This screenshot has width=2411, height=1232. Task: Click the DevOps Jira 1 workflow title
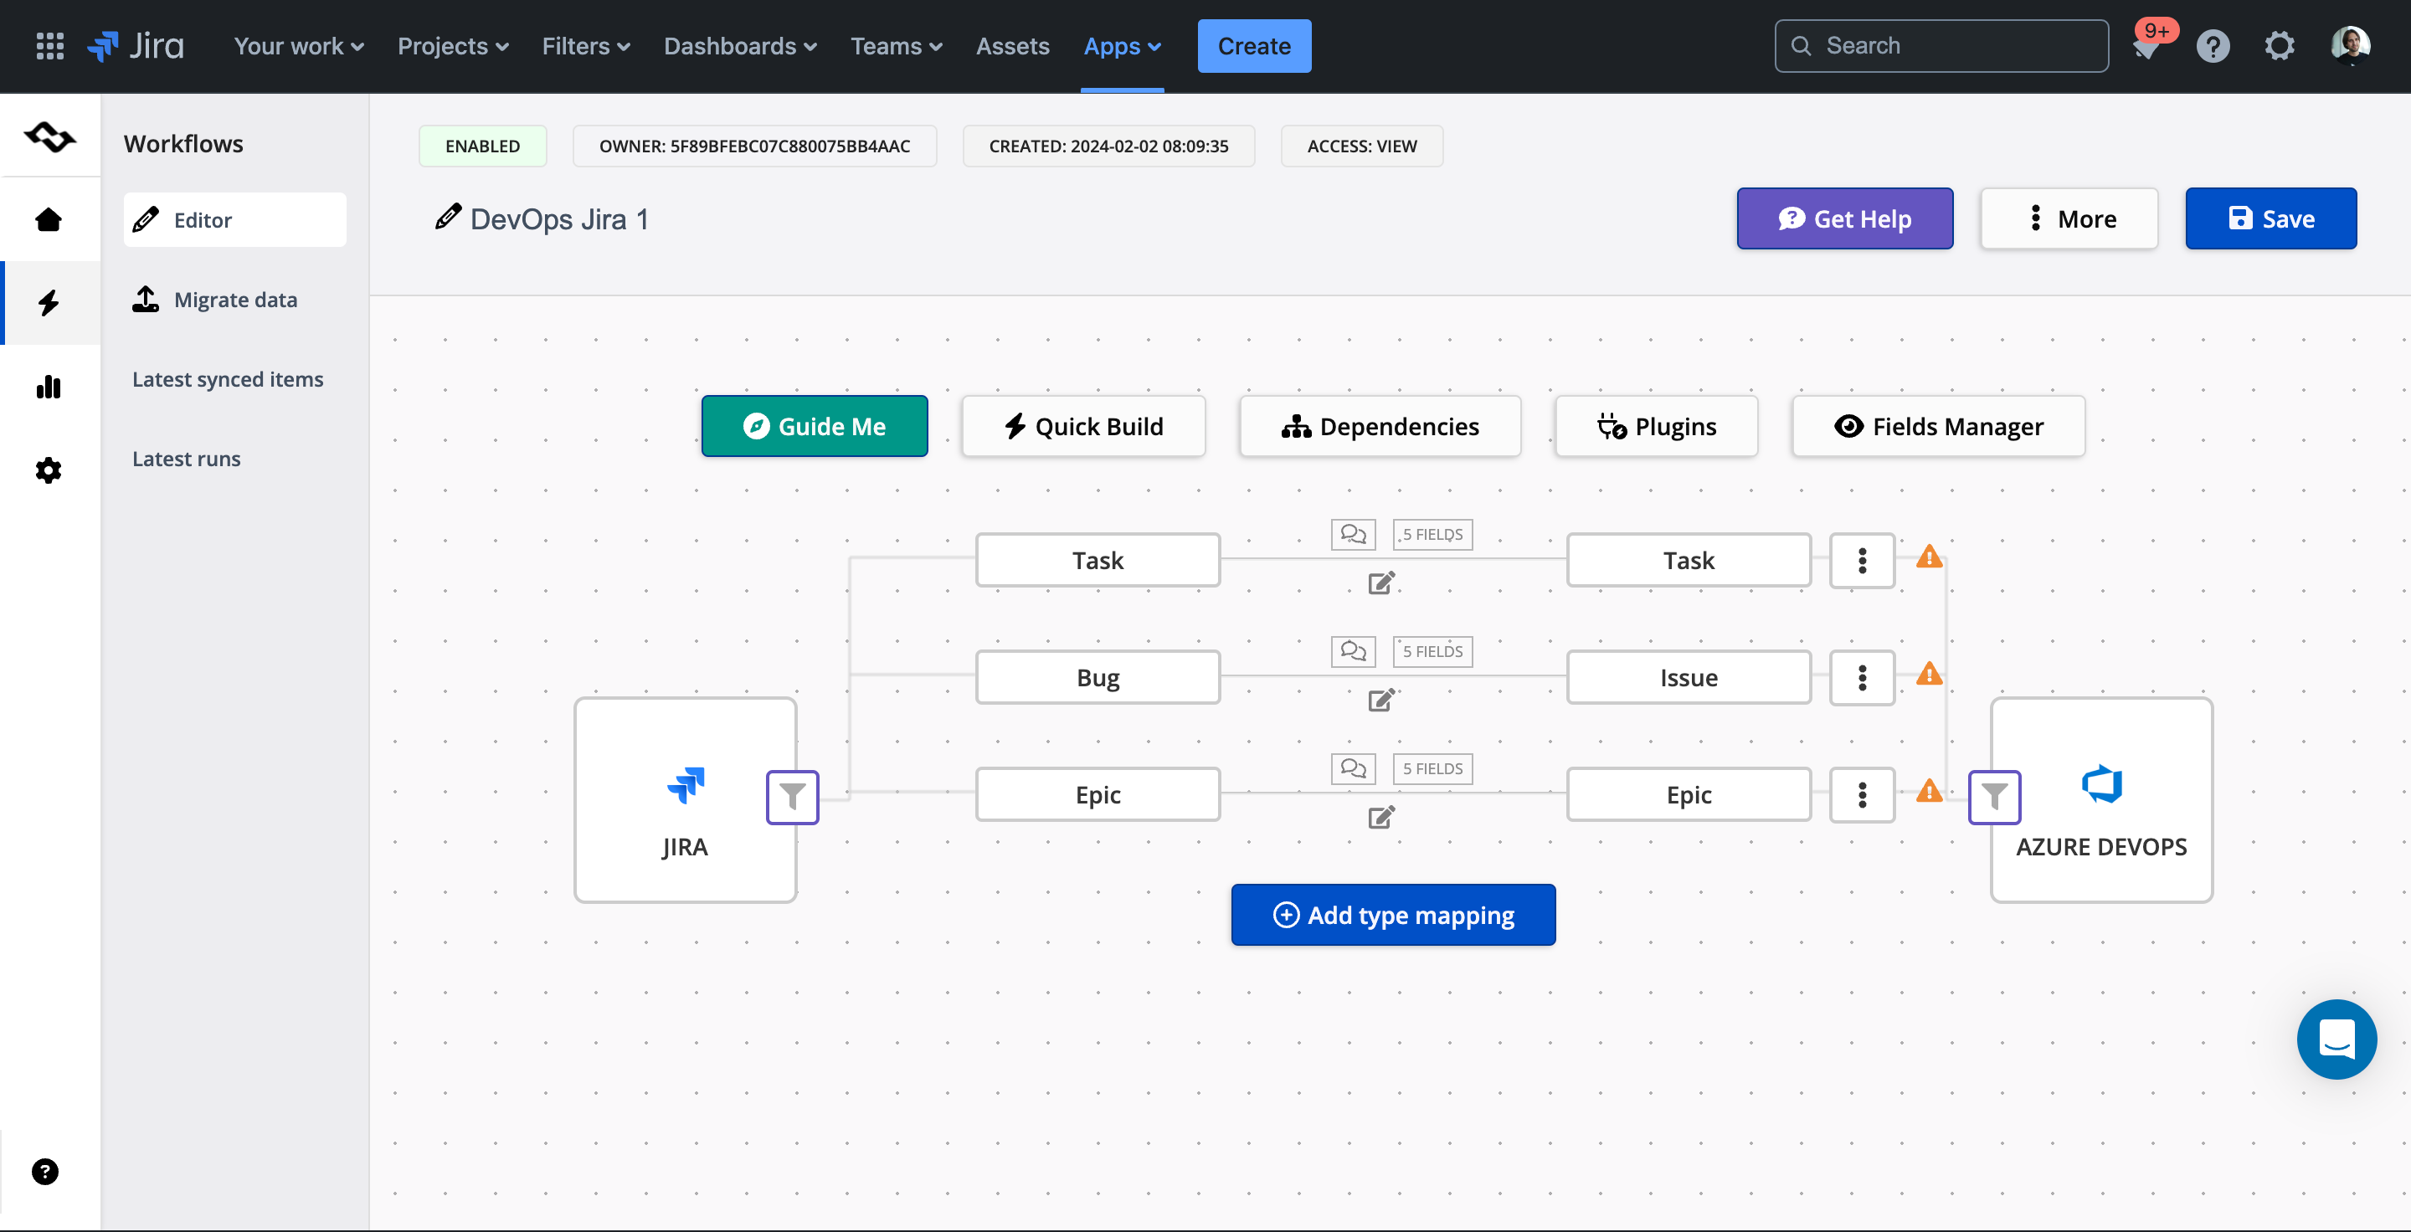tap(558, 219)
